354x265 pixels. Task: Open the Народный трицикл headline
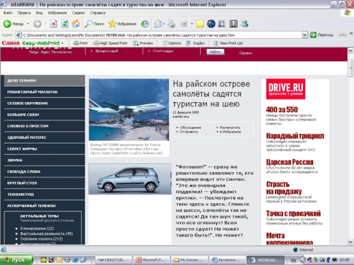(x=295, y=136)
